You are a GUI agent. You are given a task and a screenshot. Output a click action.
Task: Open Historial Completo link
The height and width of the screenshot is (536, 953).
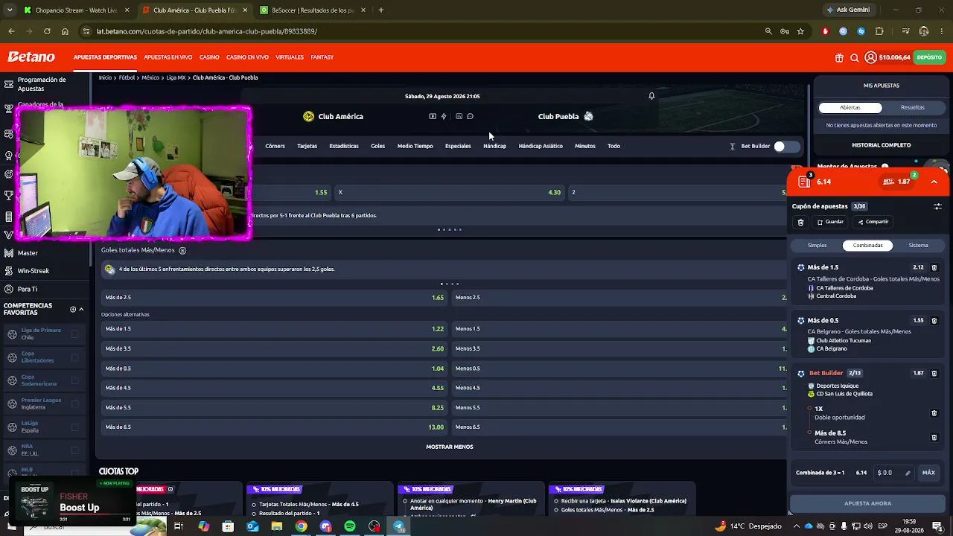[x=882, y=145]
